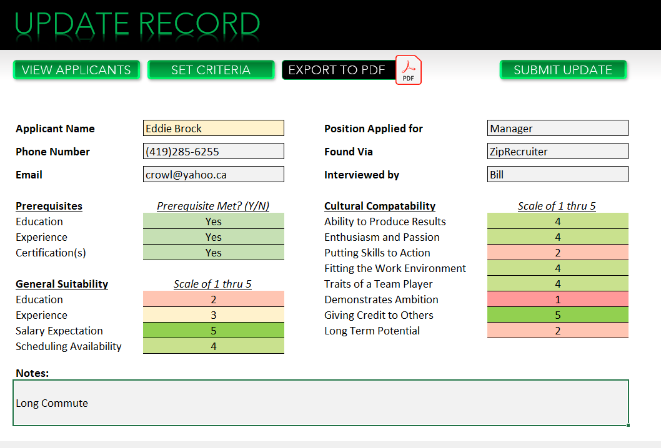
Task: Click the green Giving Credit to Others score cell
Action: tap(557, 314)
